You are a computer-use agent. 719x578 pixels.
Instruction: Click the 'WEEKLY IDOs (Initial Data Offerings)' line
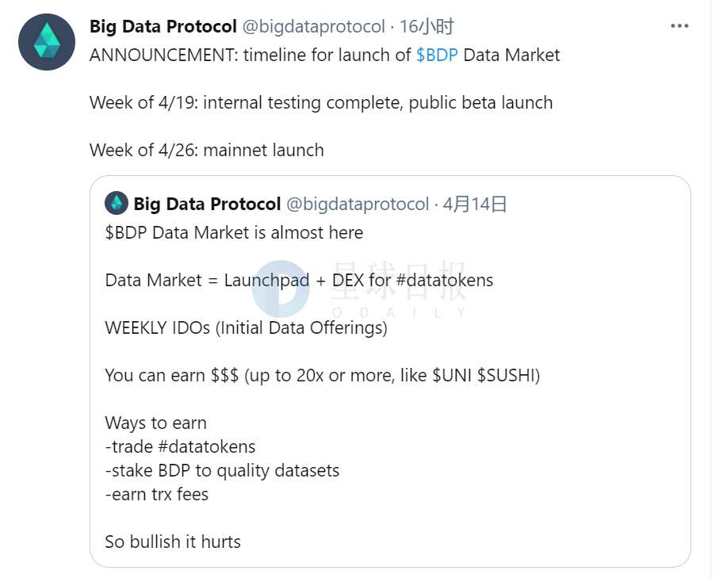pos(246,327)
